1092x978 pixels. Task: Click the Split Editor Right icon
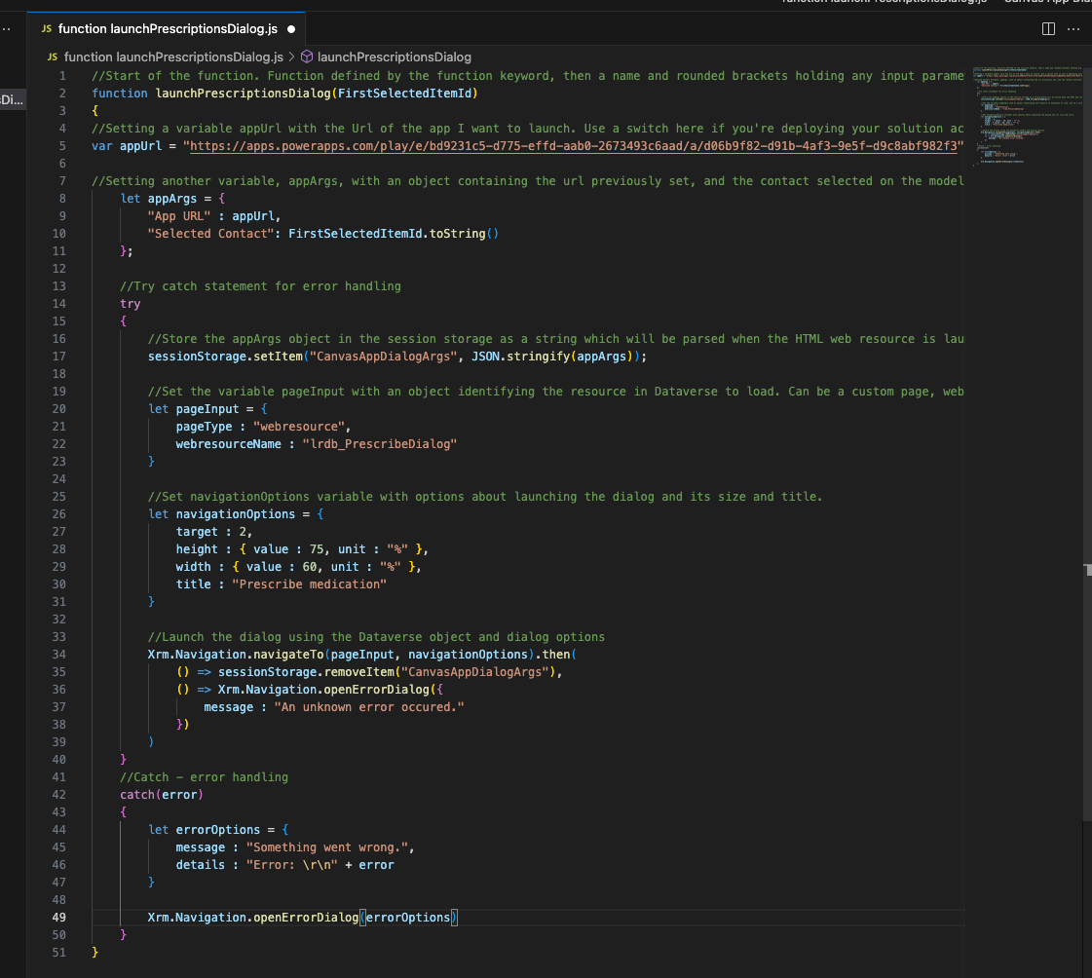[1048, 28]
